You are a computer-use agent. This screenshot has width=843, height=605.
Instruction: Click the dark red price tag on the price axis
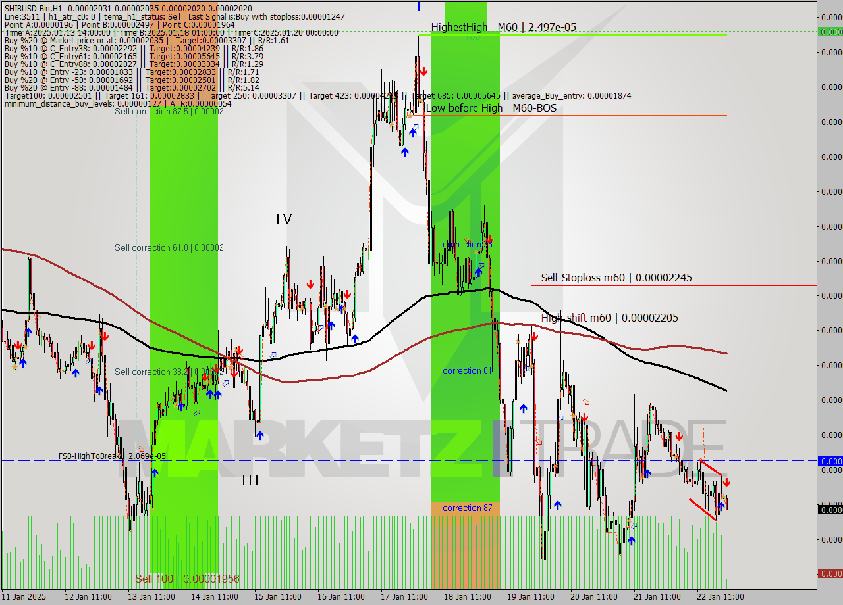tap(830, 573)
